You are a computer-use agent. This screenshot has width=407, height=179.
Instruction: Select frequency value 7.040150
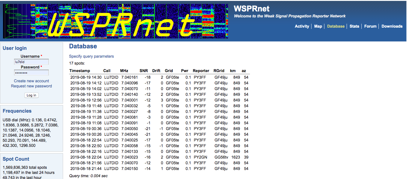[129, 168]
